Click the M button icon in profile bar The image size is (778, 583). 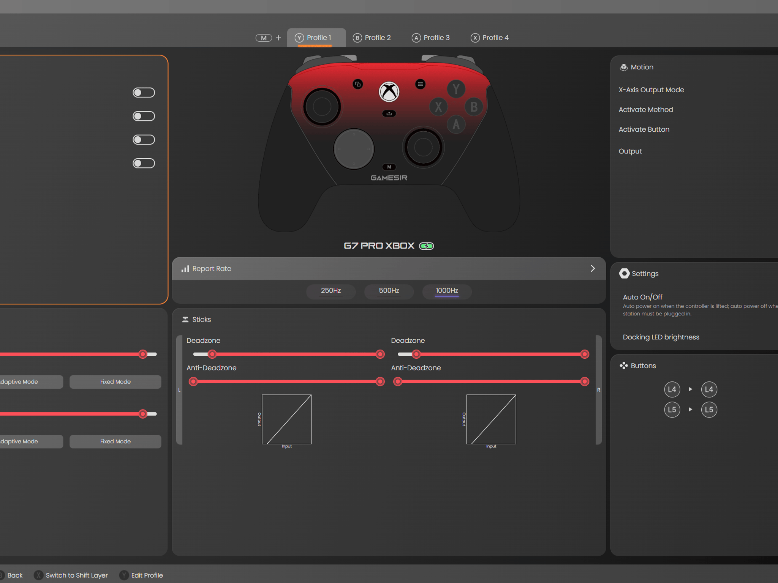coord(264,38)
